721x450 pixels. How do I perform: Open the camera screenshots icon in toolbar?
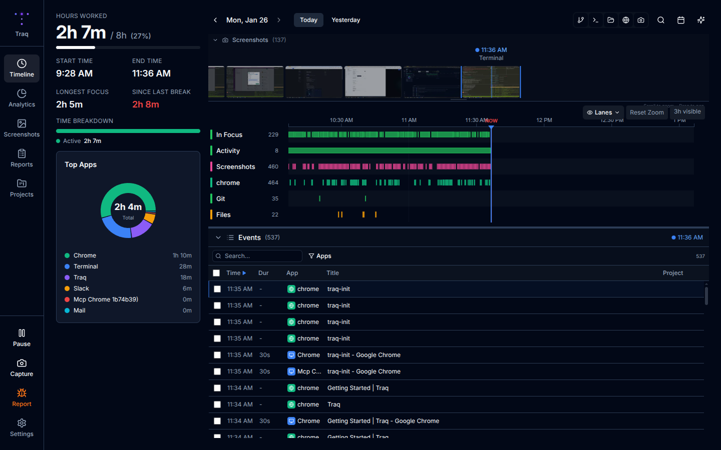point(641,20)
